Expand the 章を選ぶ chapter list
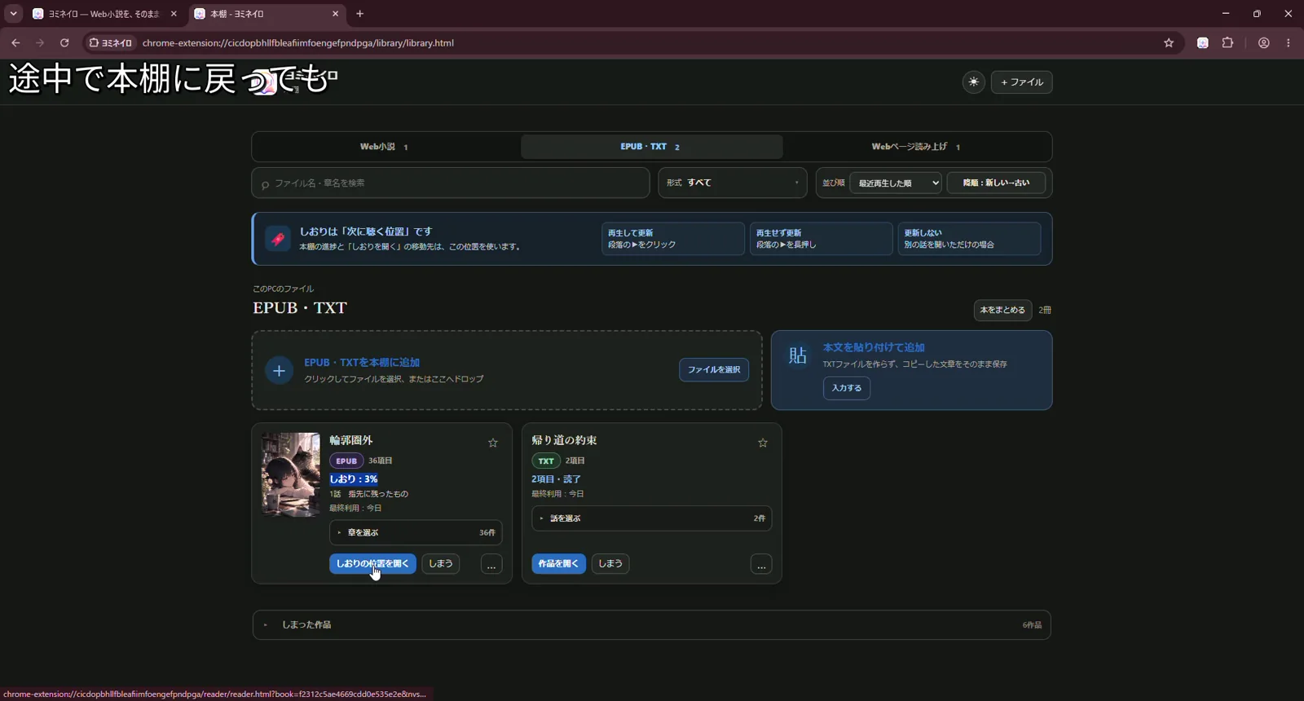The width and height of the screenshot is (1304, 701). click(416, 532)
